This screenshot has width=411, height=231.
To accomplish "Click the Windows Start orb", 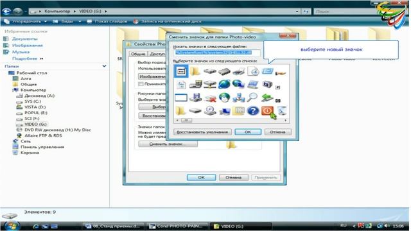I will coord(12,225).
